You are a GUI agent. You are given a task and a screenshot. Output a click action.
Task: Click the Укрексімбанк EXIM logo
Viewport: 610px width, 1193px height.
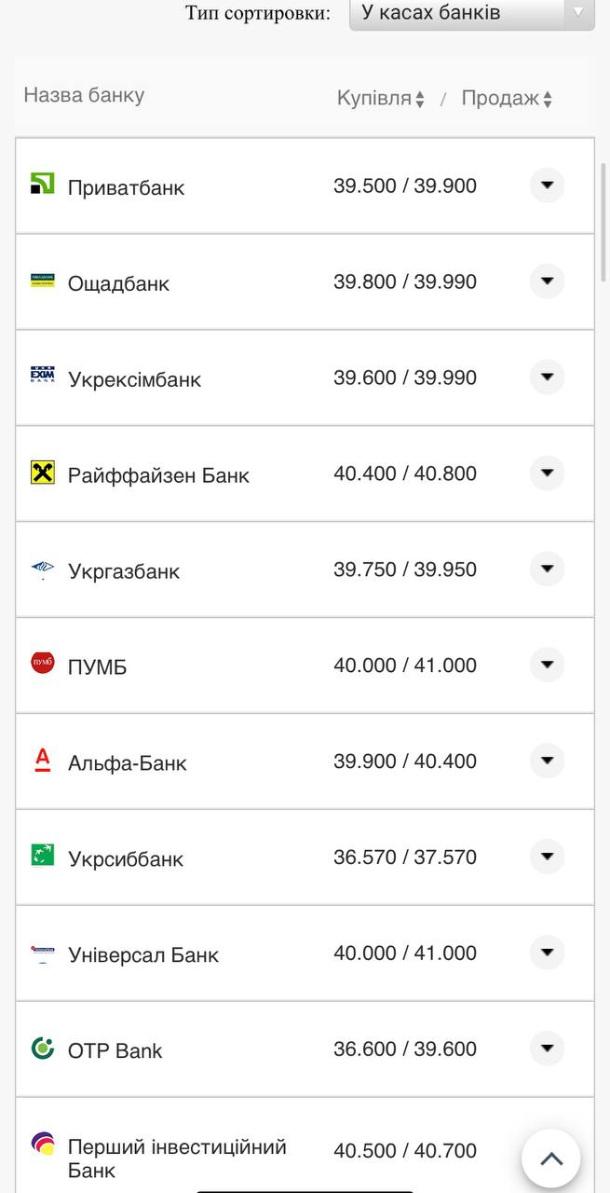tap(42, 376)
